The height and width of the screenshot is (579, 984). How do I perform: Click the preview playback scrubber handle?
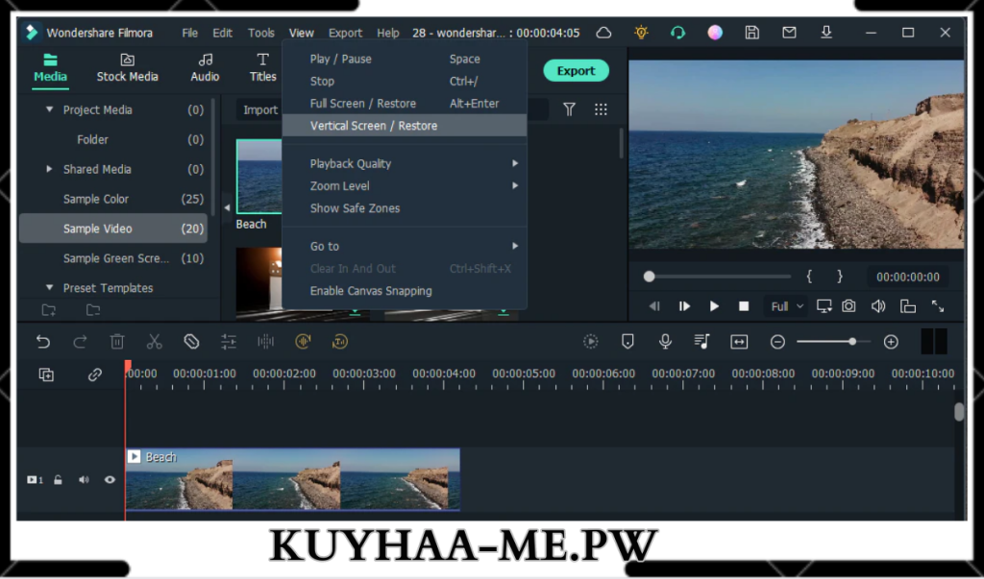[x=649, y=277]
